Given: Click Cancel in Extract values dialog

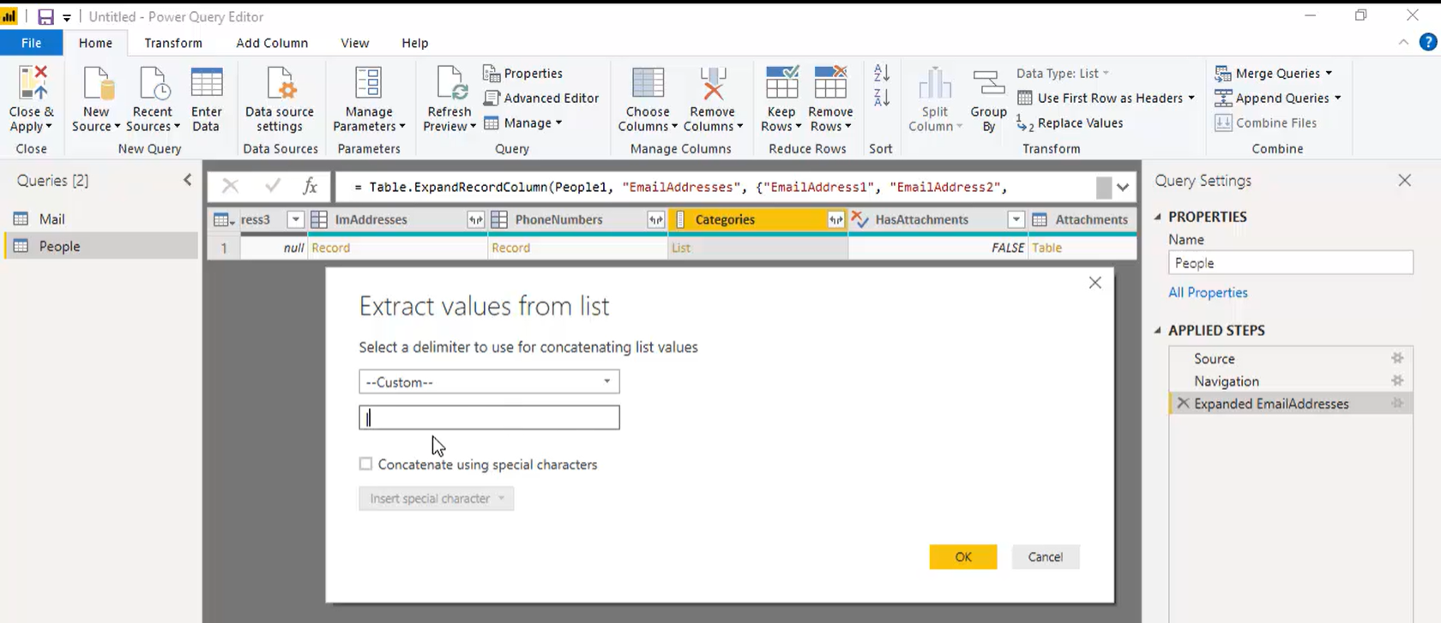Looking at the screenshot, I should coord(1046,557).
